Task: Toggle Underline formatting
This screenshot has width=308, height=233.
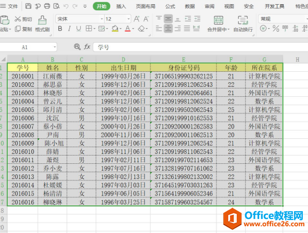Action: pyautogui.click(x=79, y=29)
